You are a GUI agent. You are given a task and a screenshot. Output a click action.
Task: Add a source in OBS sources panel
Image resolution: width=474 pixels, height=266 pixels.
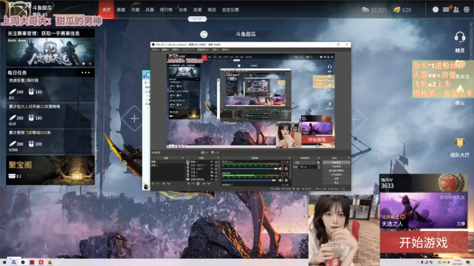pyautogui.click(x=188, y=184)
